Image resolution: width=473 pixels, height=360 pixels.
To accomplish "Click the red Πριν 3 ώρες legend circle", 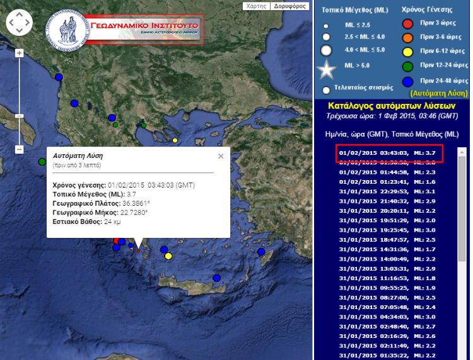I will coord(408,25).
